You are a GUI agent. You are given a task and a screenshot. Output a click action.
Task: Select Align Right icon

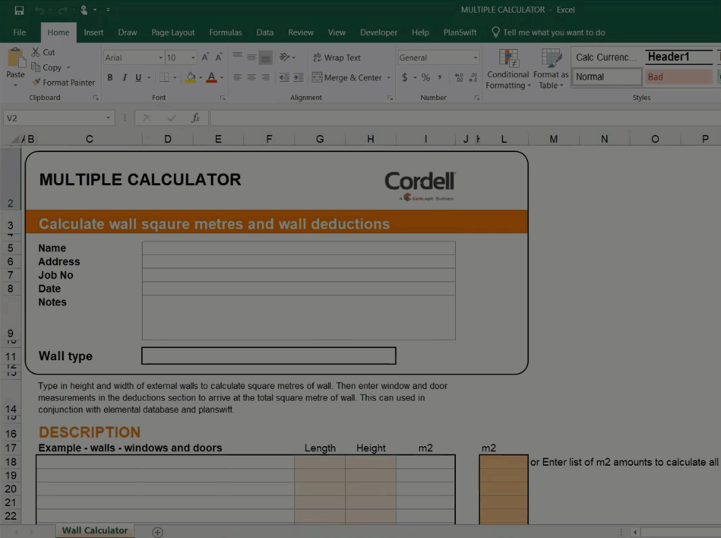265,77
